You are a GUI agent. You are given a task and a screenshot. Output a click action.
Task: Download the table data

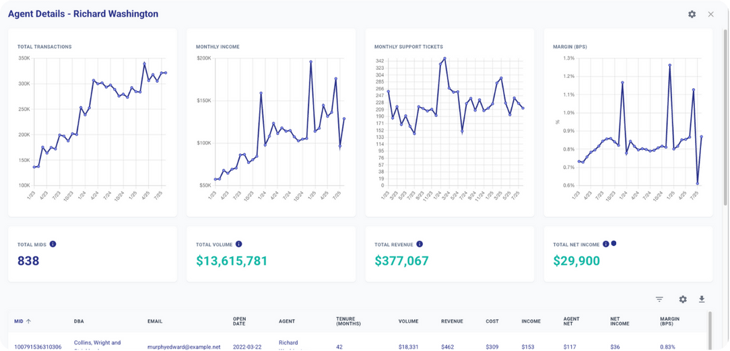click(x=702, y=299)
